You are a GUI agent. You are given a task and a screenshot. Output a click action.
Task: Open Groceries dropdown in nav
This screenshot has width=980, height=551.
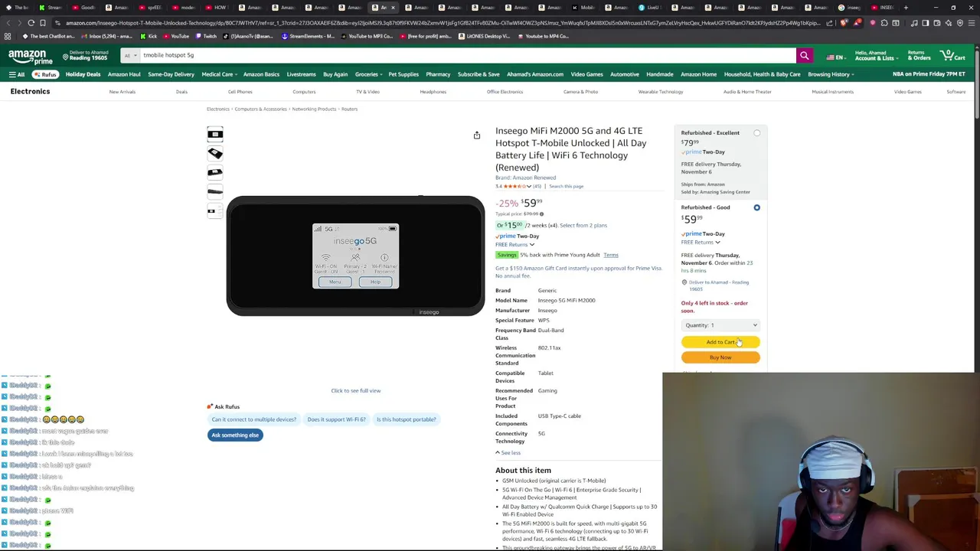[367, 74]
